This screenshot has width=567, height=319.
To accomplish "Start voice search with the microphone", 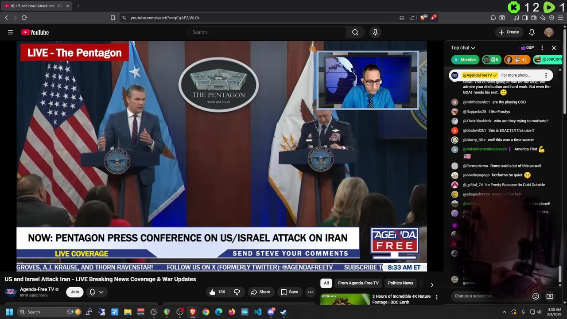I will pyautogui.click(x=375, y=32).
